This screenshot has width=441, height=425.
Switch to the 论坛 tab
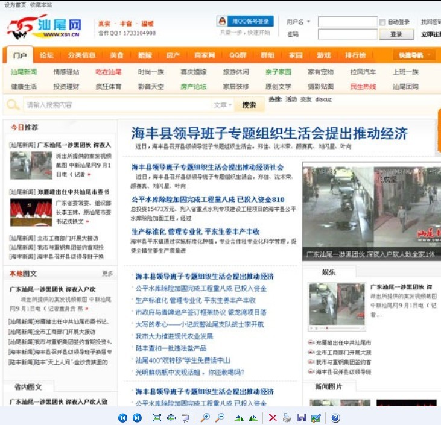coord(46,55)
